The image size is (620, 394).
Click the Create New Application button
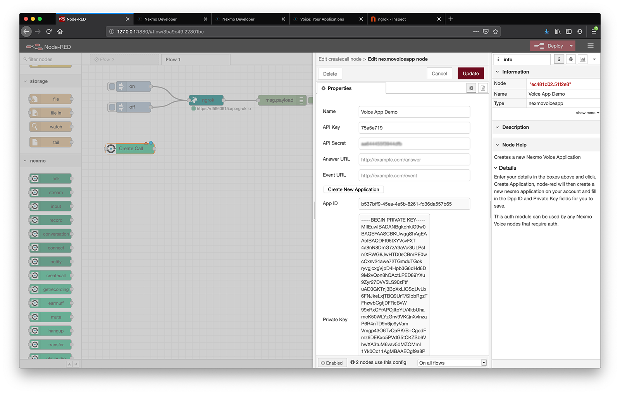[x=353, y=189]
